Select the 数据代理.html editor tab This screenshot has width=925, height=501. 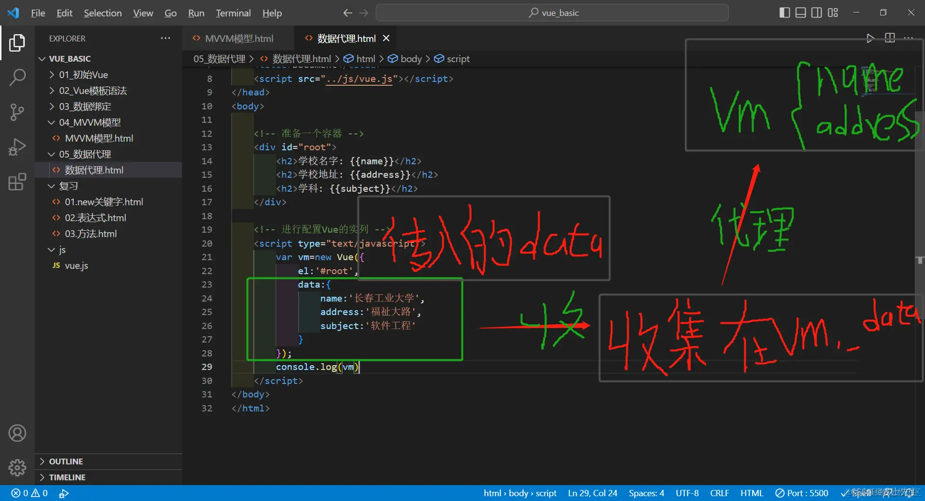(x=346, y=38)
